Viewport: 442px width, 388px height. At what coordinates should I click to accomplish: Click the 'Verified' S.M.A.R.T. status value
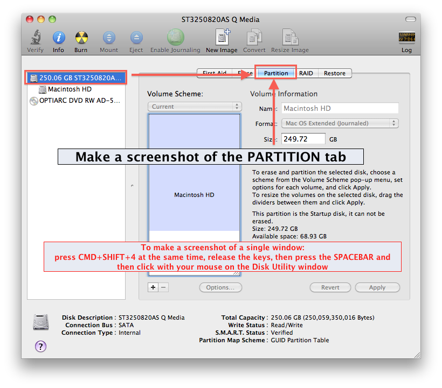[x=282, y=333]
